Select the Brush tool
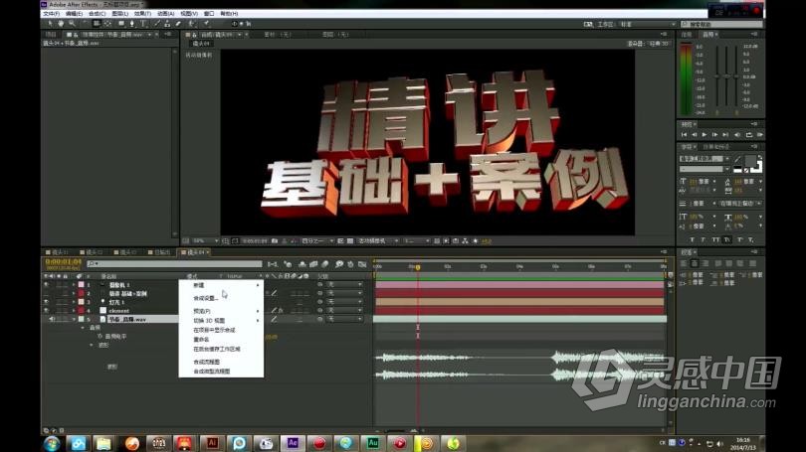 pos(157,24)
